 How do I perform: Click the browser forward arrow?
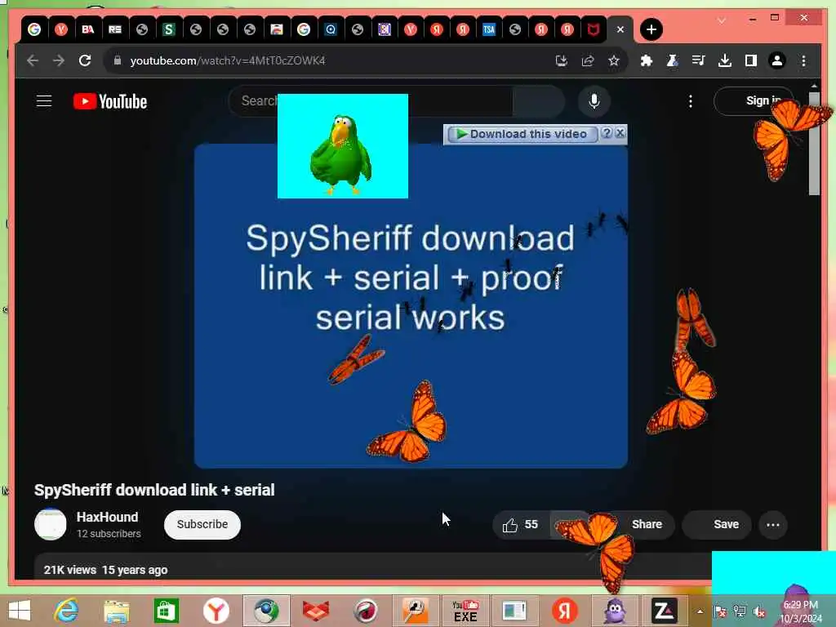pyautogui.click(x=59, y=60)
